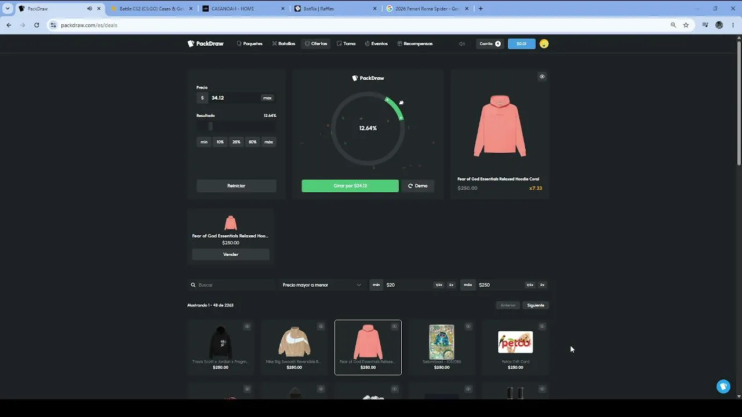The image size is (742, 417).
Task: Click the dollar sign icon in the Precio field
Action: pos(202,98)
